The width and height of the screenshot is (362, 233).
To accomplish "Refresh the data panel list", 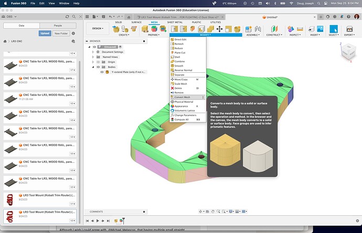I will [67, 17].
